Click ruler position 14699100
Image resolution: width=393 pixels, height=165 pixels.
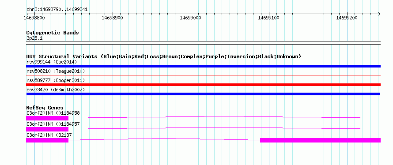[268, 18]
